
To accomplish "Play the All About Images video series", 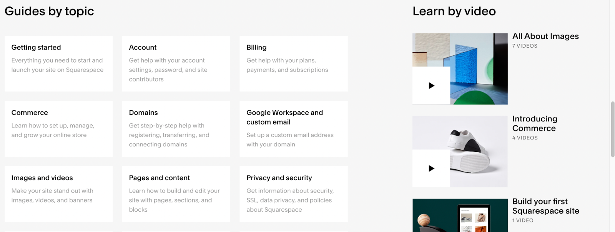I will point(431,86).
